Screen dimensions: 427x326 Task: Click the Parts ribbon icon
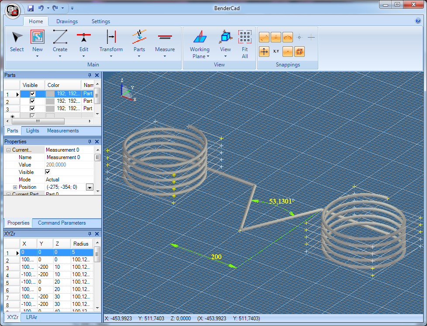click(139, 37)
